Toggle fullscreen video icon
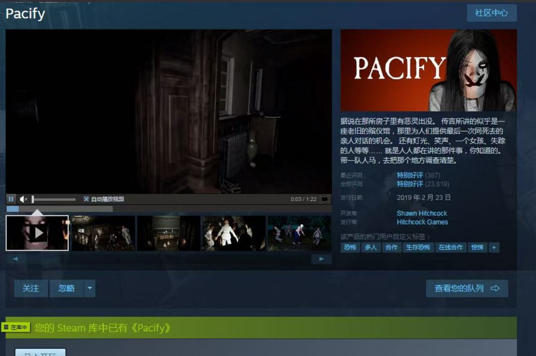Screen dimensions: 536x356 [325, 199]
